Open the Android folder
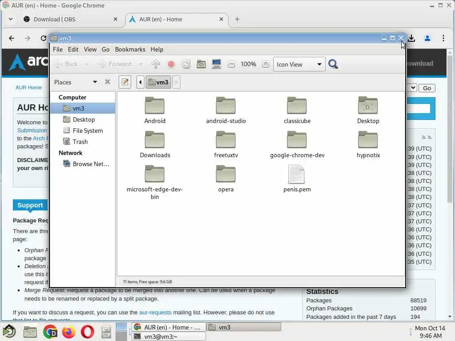Image resolution: width=455 pixels, height=341 pixels. 155,111
